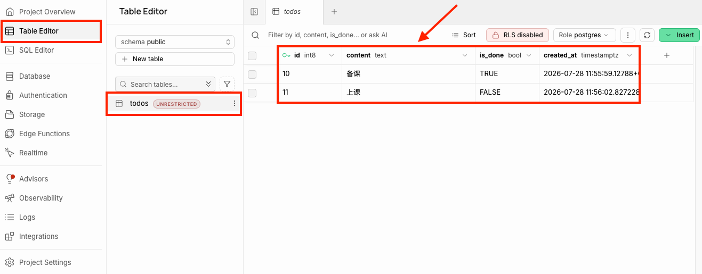Open the Realtime page
Image resolution: width=702 pixels, height=274 pixels.
click(x=33, y=153)
